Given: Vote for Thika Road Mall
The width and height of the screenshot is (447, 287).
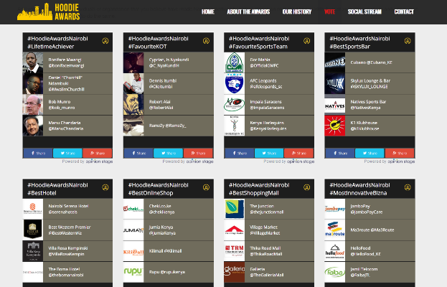Looking at the screenshot, I should (269, 251).
